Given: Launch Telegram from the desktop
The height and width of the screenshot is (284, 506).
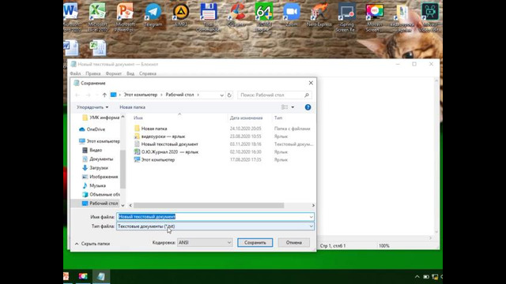Looking at the screenshot, I should pos(153,16).
